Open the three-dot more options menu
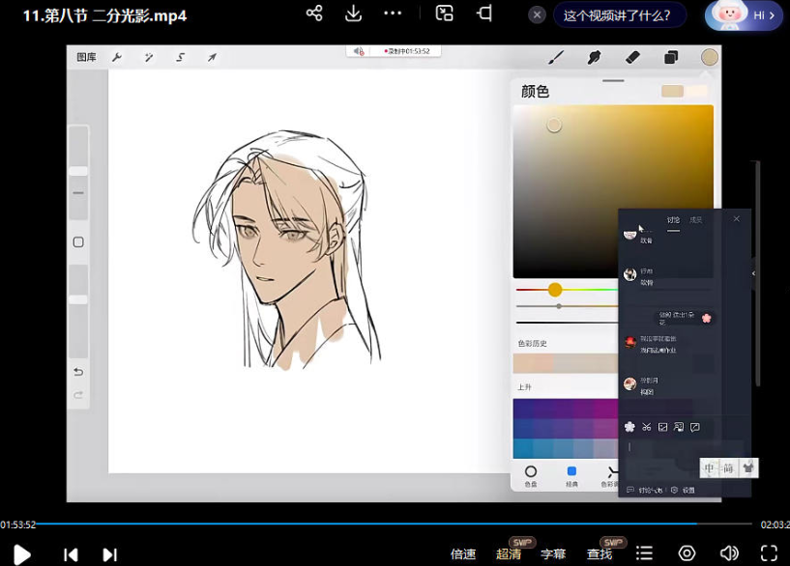This screenshot has width=790, height=566. (393, 14)
